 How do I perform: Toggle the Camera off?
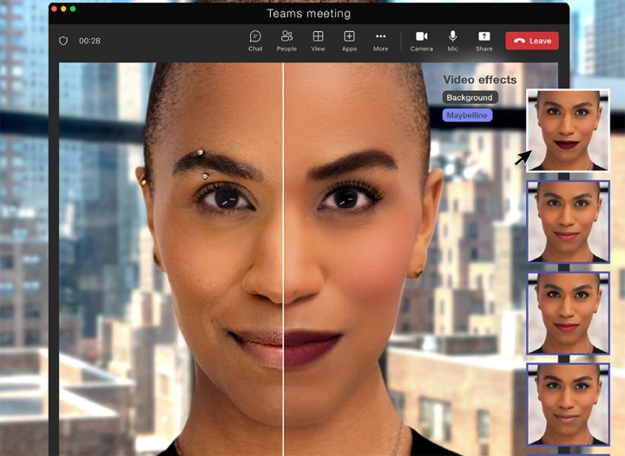coord(421,41)
